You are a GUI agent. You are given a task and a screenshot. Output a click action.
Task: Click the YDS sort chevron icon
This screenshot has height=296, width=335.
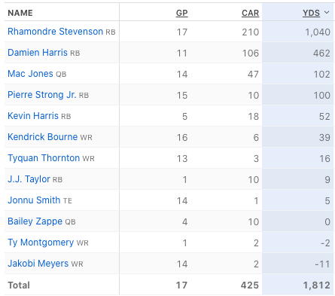click(327, 13)
